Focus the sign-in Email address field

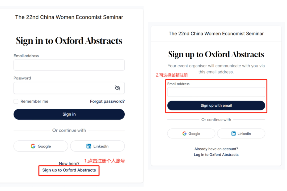point(69,65)
